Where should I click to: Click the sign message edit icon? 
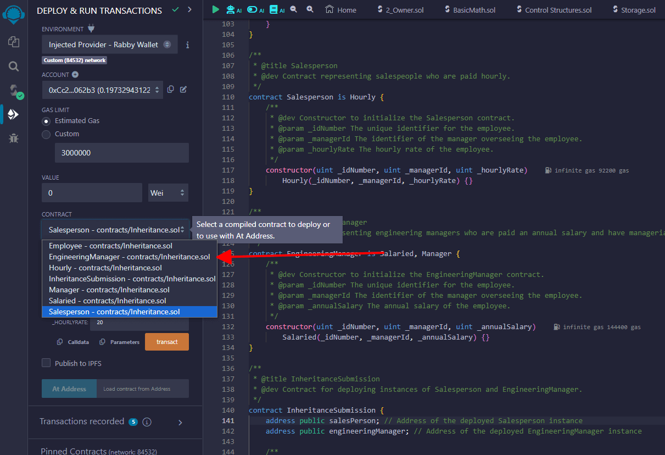click(183, 90)
